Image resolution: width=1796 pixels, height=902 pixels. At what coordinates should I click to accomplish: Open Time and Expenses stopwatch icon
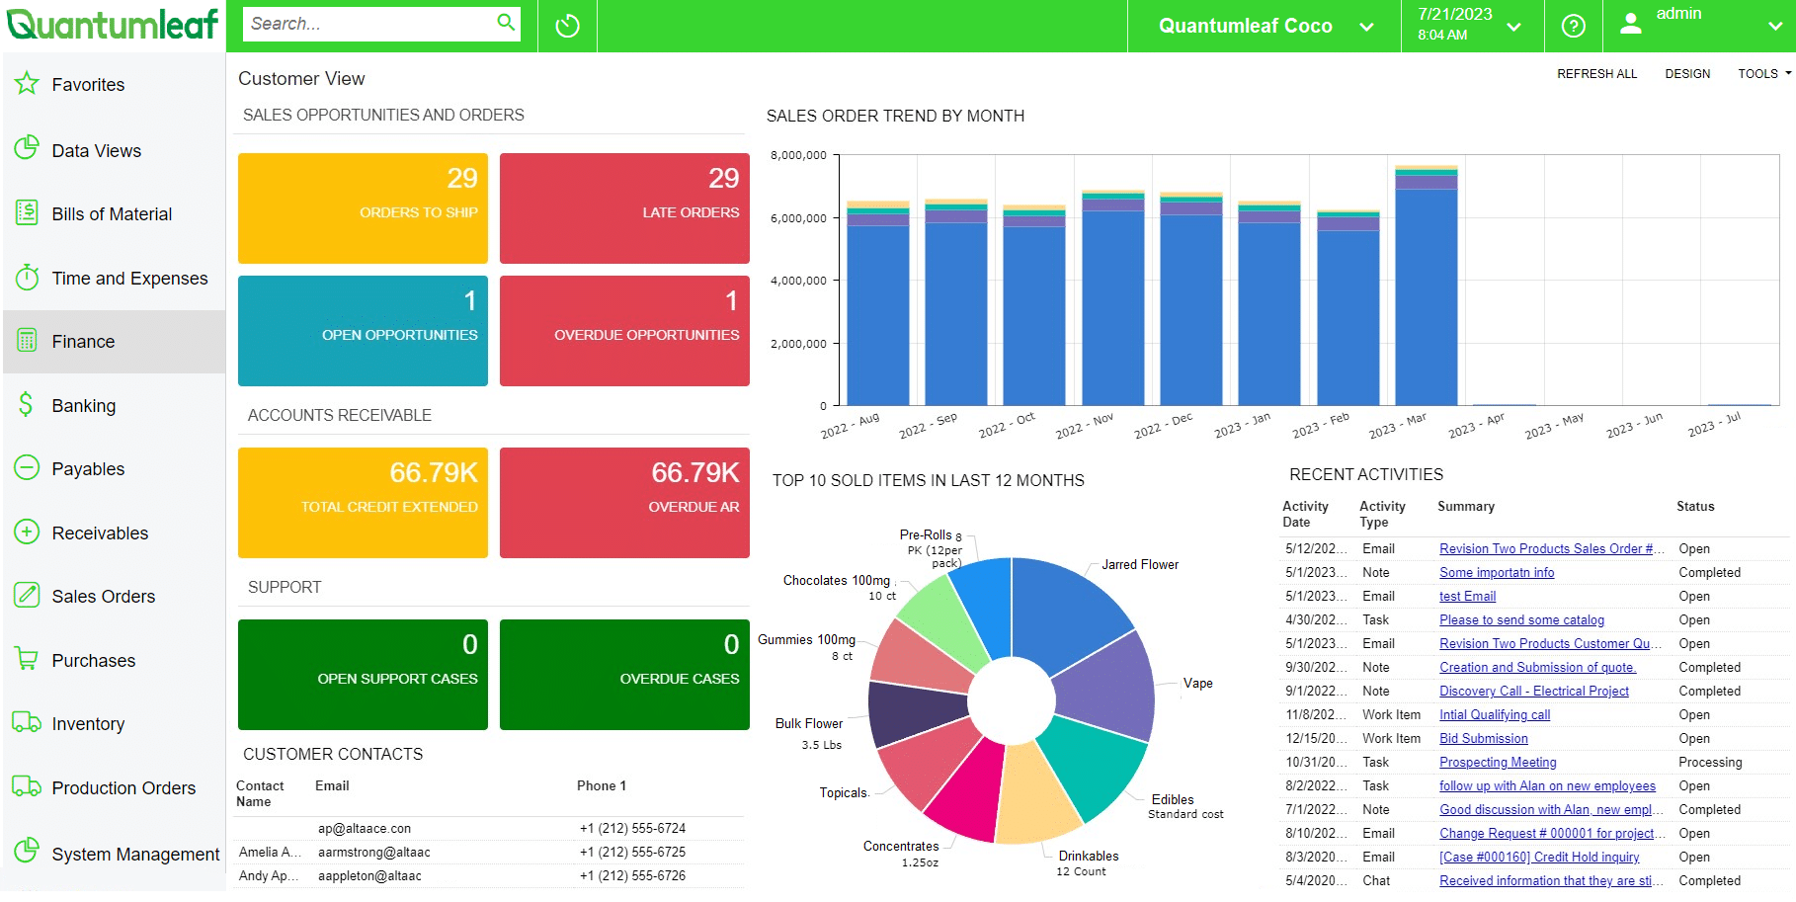point(27,278)
